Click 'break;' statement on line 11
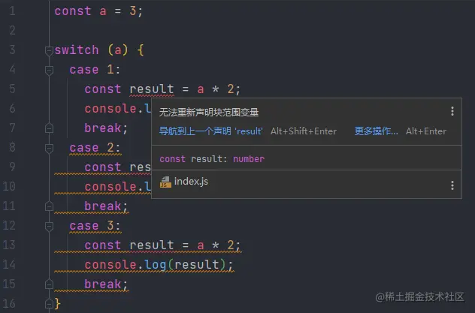Image resolution: width=475 pixels, height=313 pixels. pyautogui.click(x=106, y=206)
